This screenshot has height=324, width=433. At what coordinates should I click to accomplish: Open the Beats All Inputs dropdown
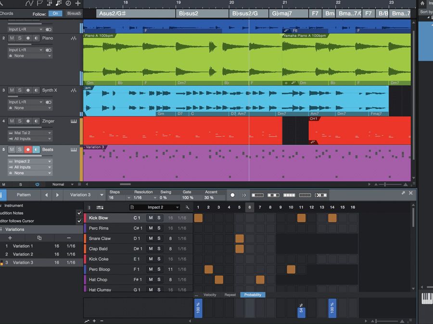tap(30, 167)
